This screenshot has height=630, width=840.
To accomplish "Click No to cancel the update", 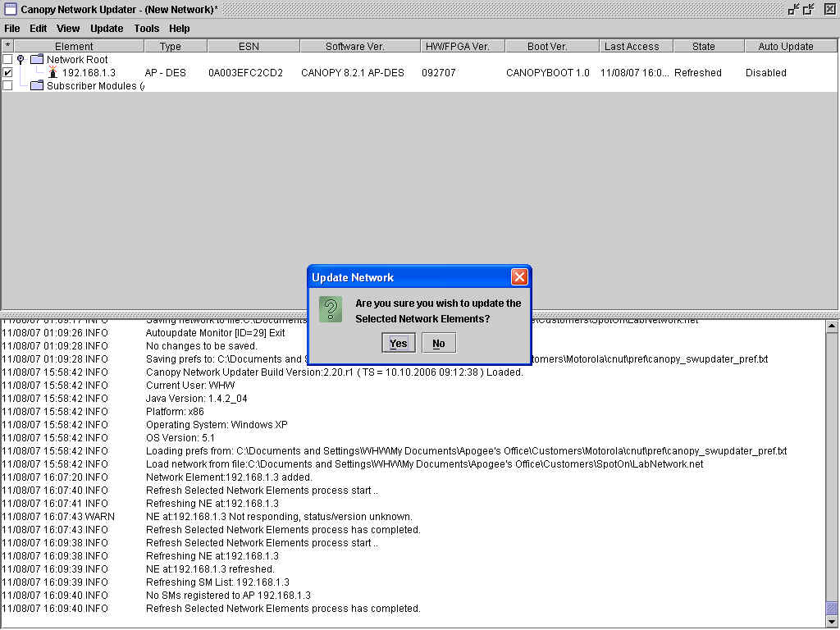I will tap(439, 344).
